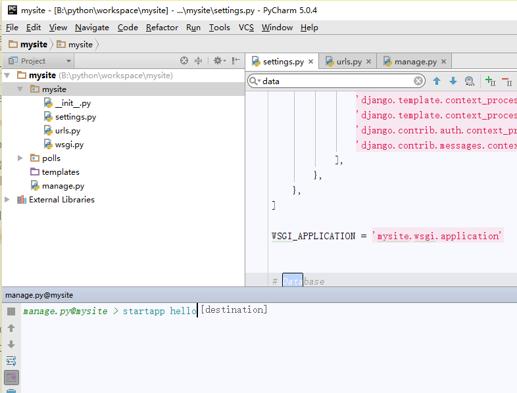Open the File menu

12,28
